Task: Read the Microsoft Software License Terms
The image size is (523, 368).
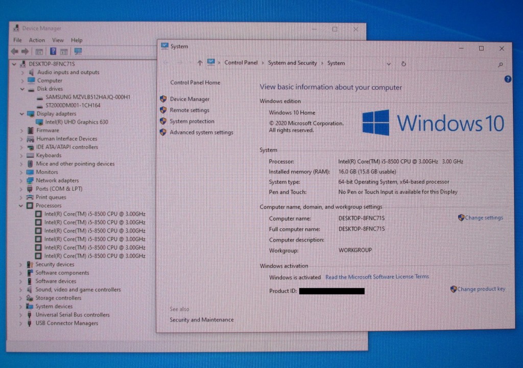Action: tap(377, 277)
